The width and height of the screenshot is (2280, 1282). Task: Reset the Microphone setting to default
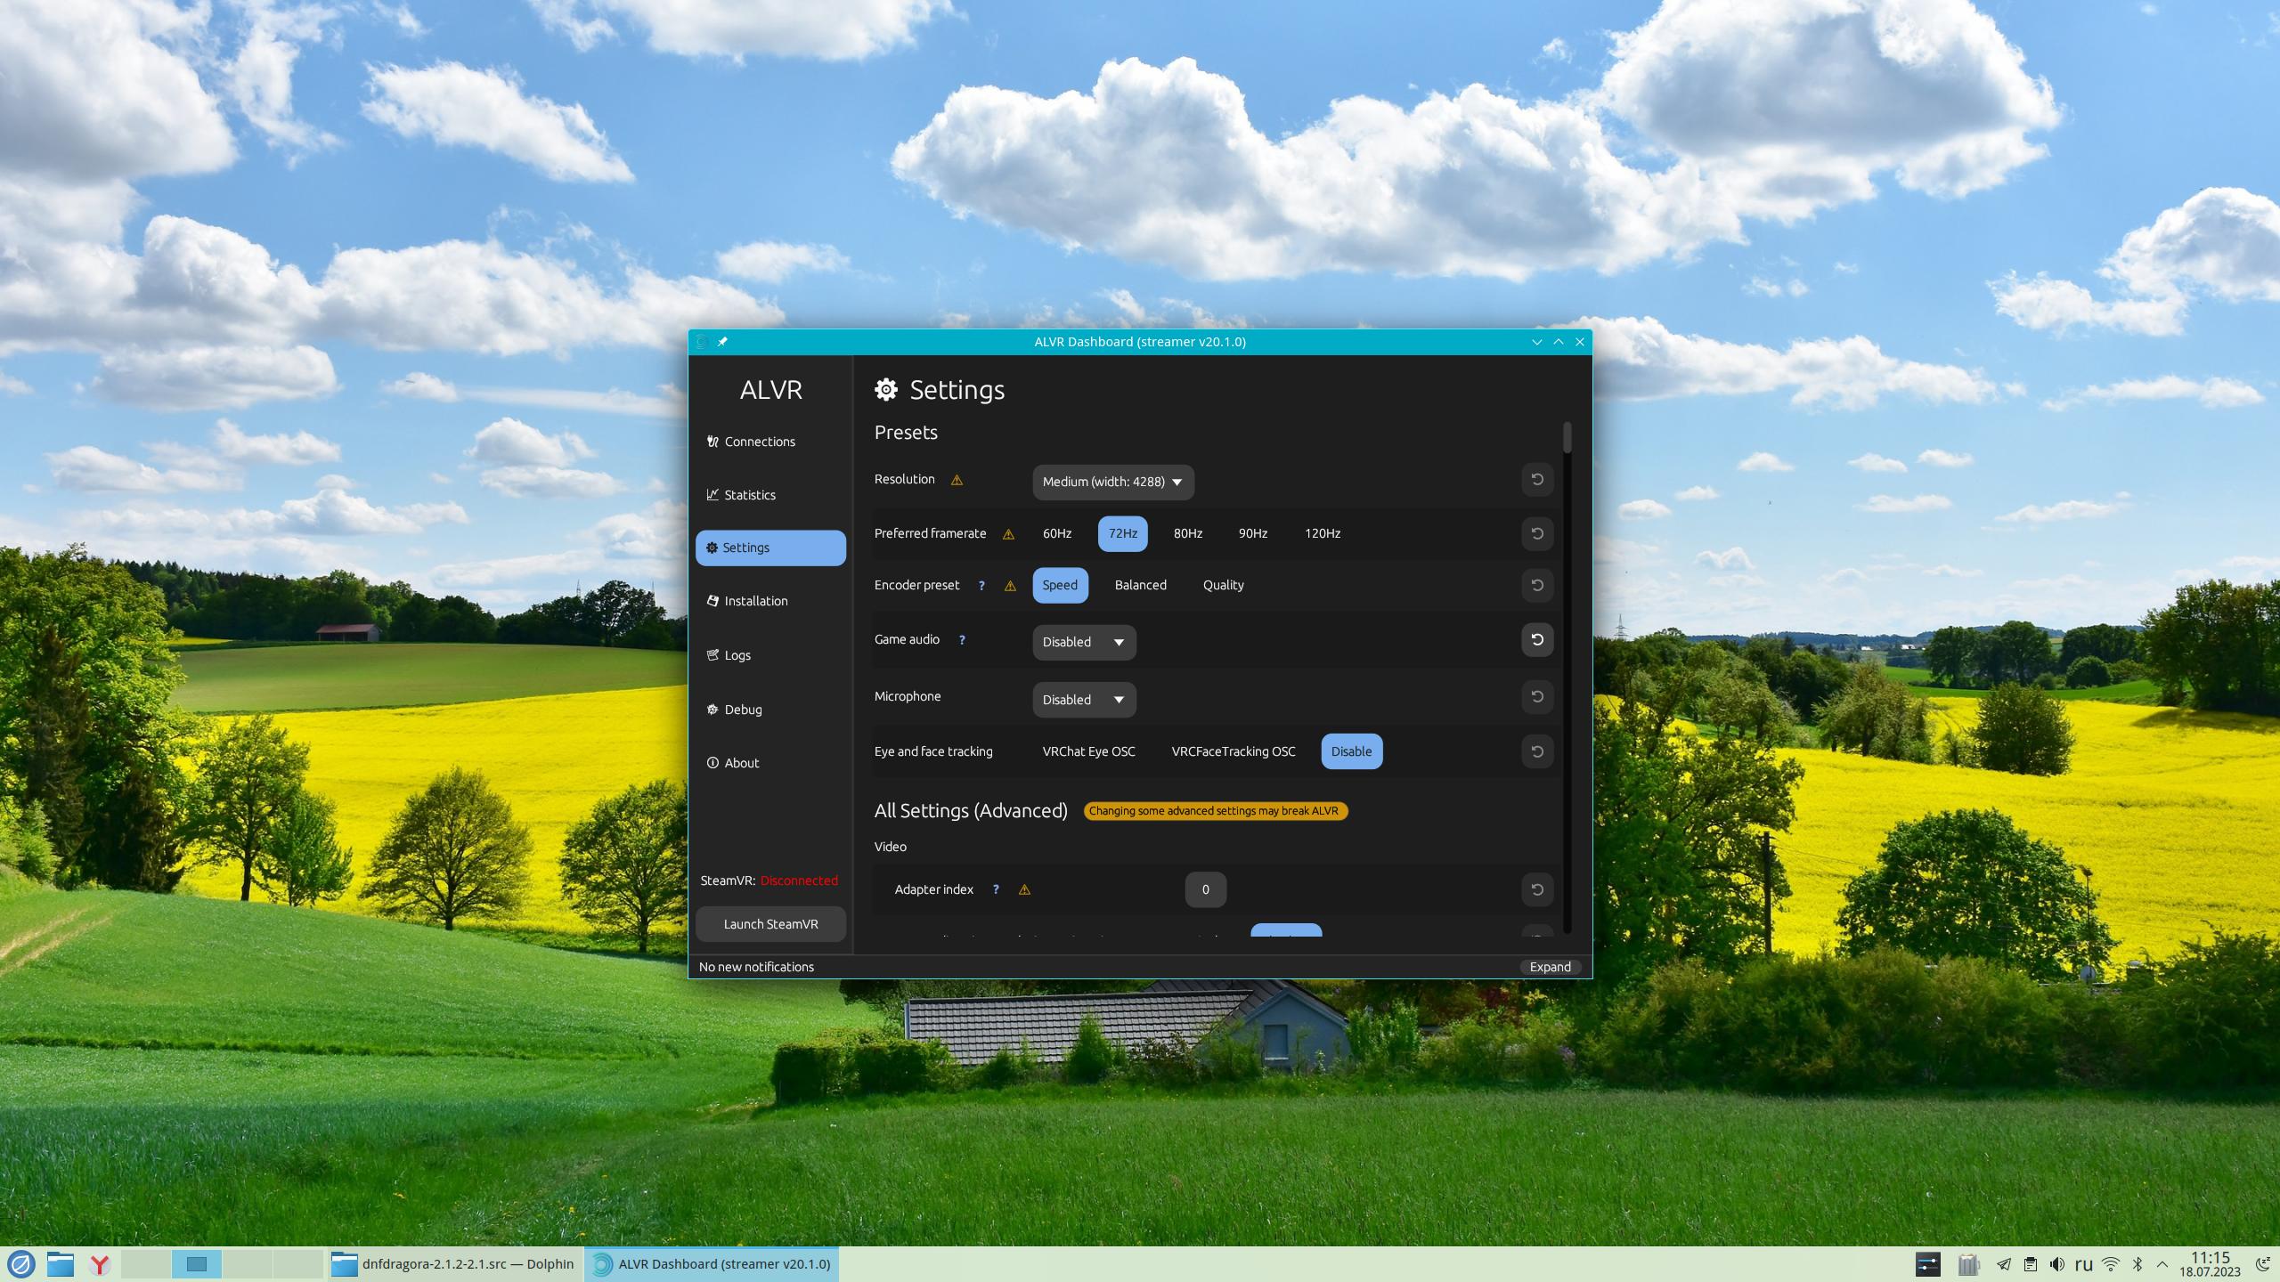pos(1536,697)
